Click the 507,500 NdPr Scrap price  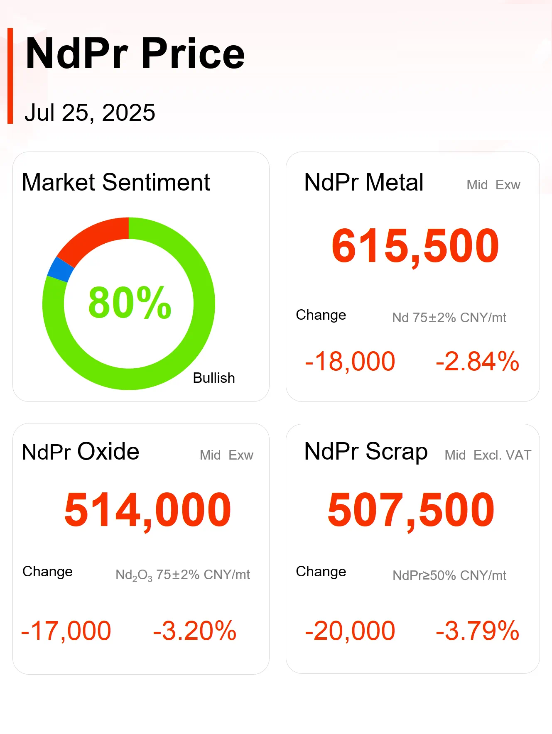pyautogui.click(x=411, y=510)
